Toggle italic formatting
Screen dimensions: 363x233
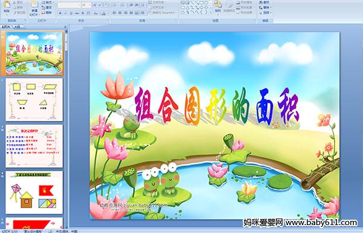tap(65, 13)
